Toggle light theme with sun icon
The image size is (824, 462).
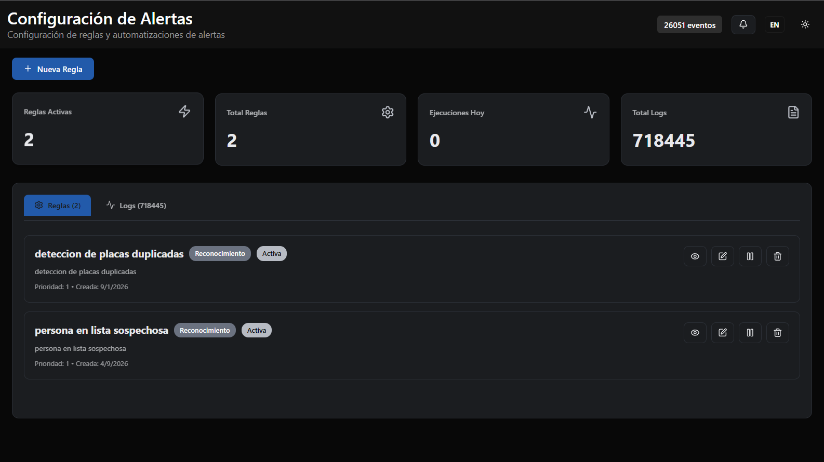pos(805,24)
